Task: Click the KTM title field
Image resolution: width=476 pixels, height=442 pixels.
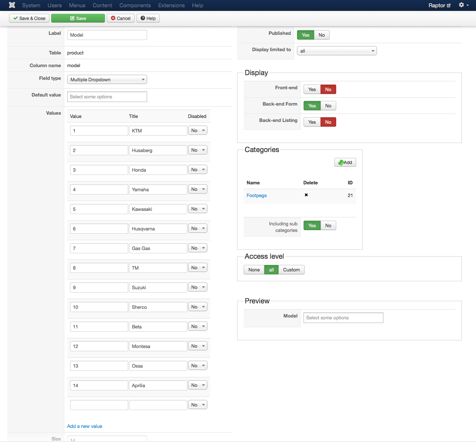Action: pos(158,131)
